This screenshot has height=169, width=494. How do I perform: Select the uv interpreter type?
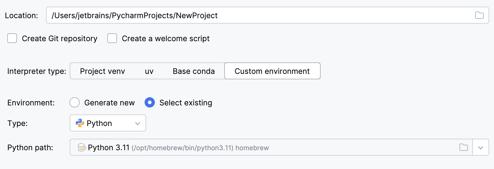tap(149, 71)
